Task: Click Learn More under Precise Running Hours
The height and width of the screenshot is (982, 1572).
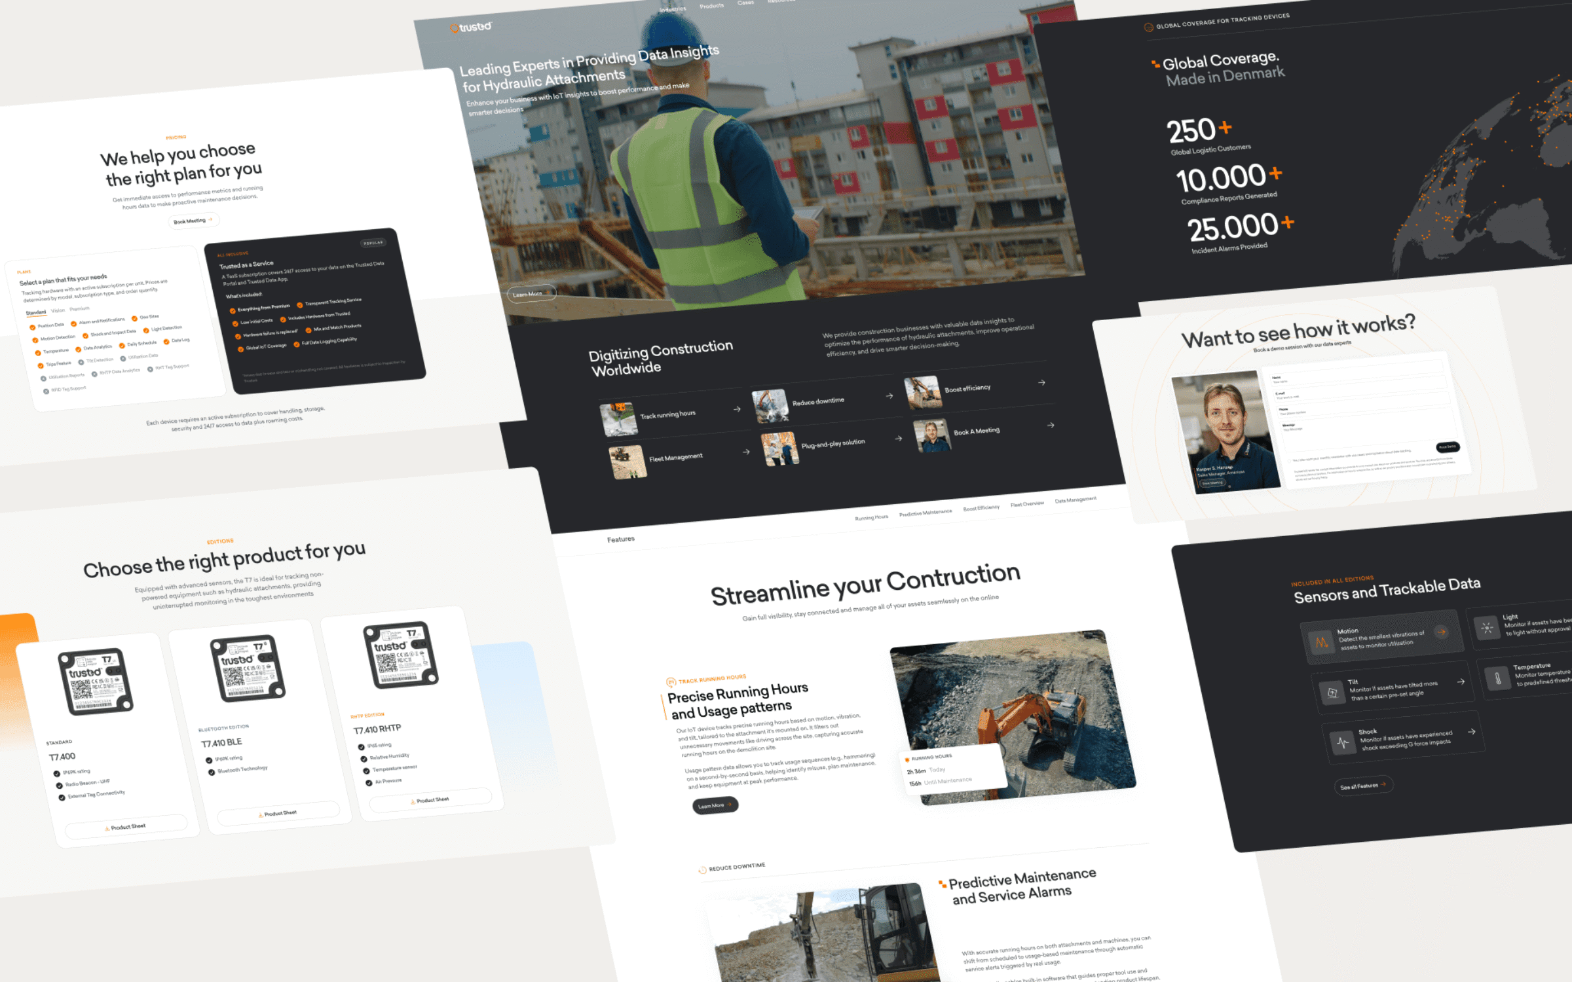Action: [715, 805]
